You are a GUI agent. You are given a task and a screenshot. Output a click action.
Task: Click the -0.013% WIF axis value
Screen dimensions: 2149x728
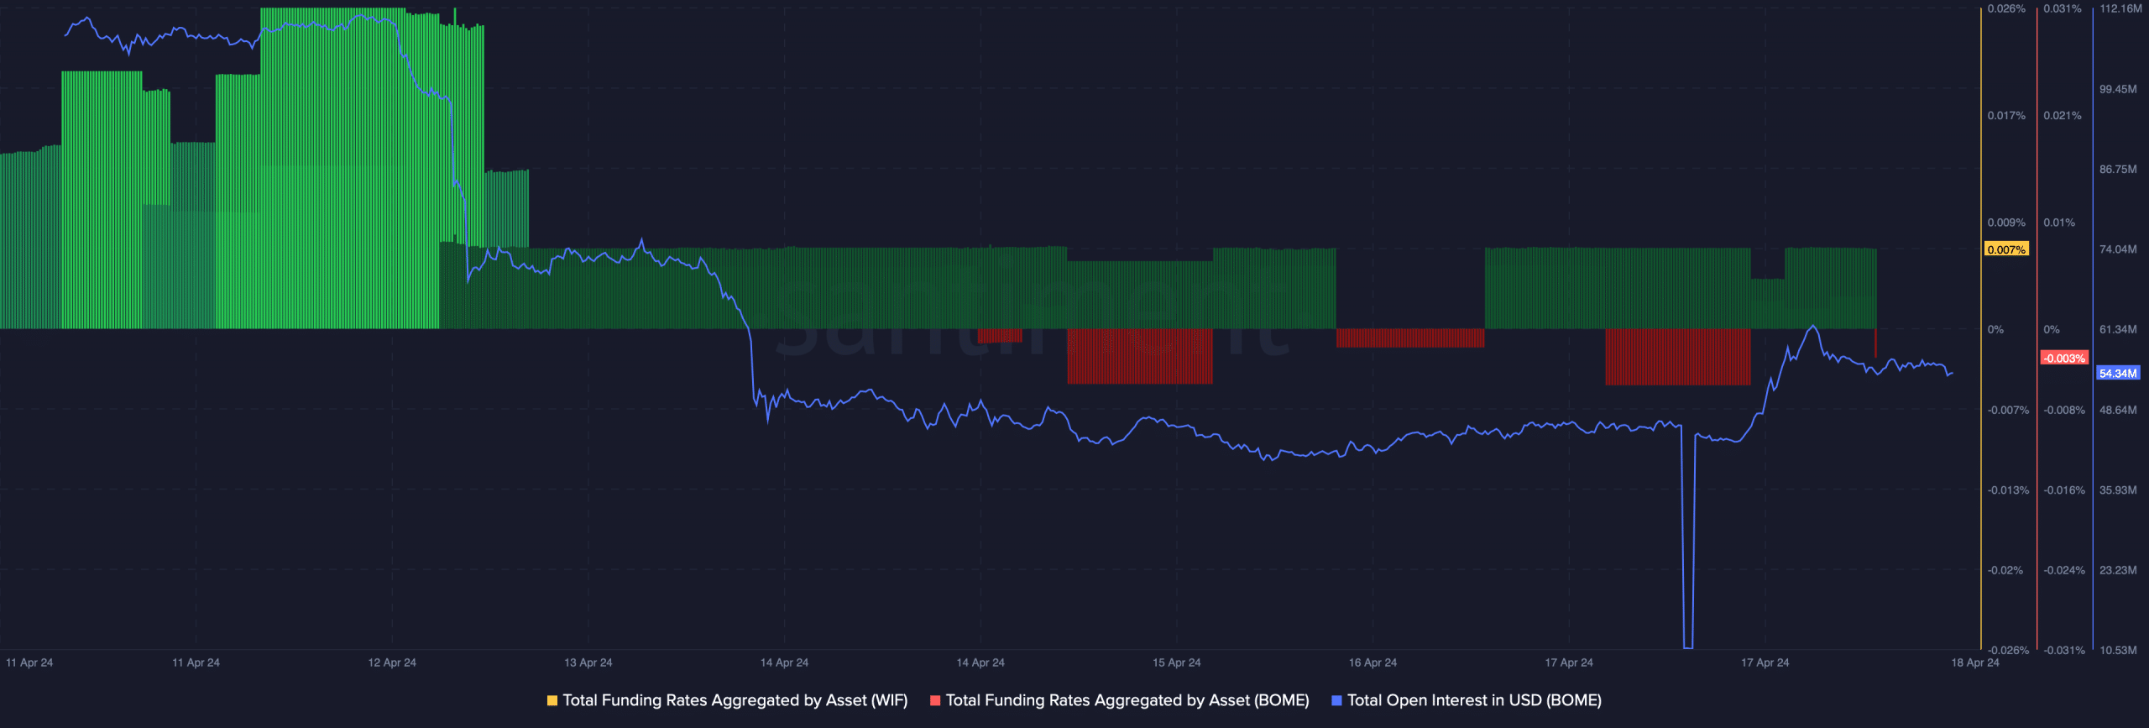point(2008,490)
